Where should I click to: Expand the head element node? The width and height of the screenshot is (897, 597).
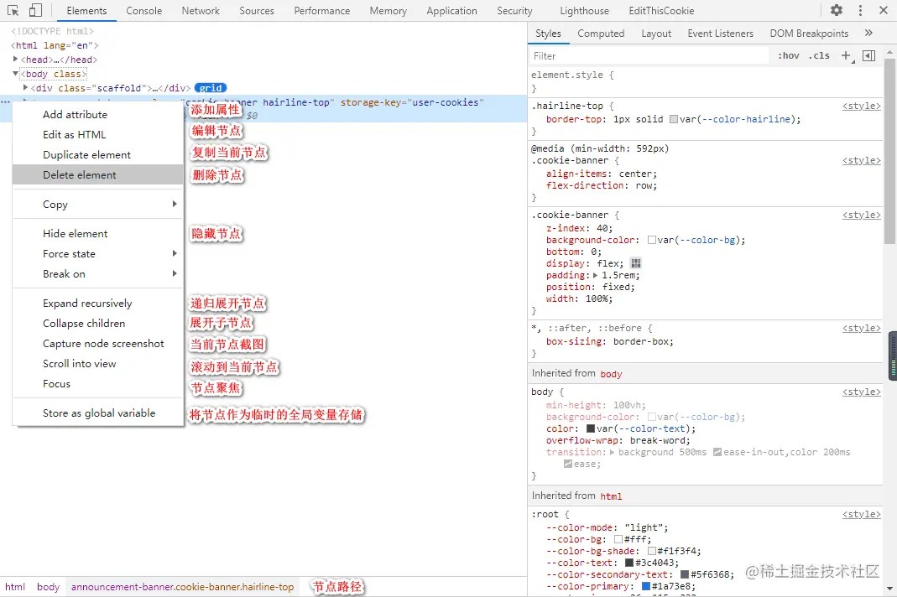tap(15, 59)
